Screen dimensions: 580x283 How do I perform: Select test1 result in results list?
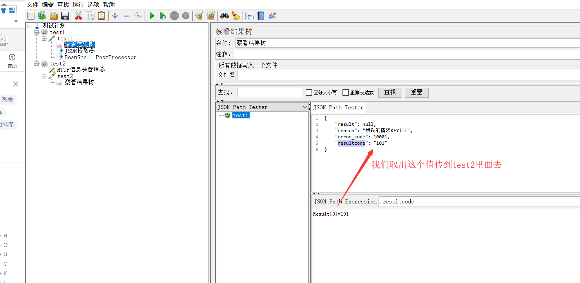(x=241, y=116)
